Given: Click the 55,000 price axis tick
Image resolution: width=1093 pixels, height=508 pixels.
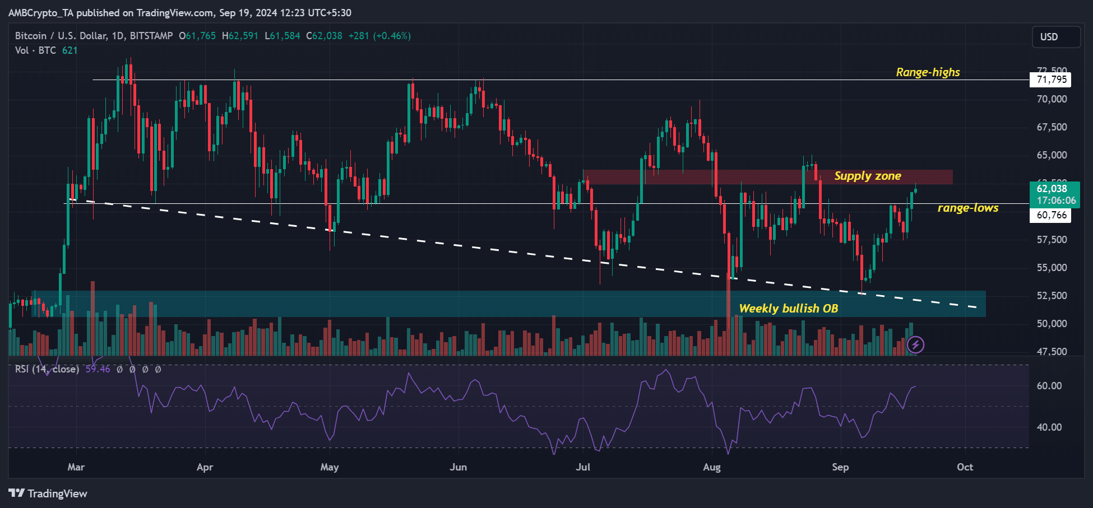Looking at the screenshot, I should point(1052,268).
